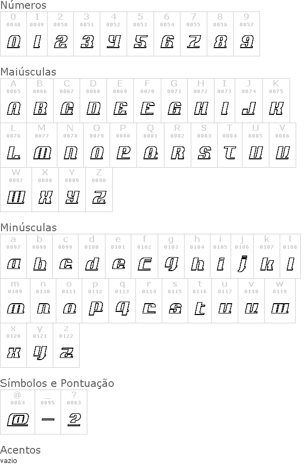Open the uppercase A glyph cell (0065)
The image size is (305, 464).
coord(13,101)
